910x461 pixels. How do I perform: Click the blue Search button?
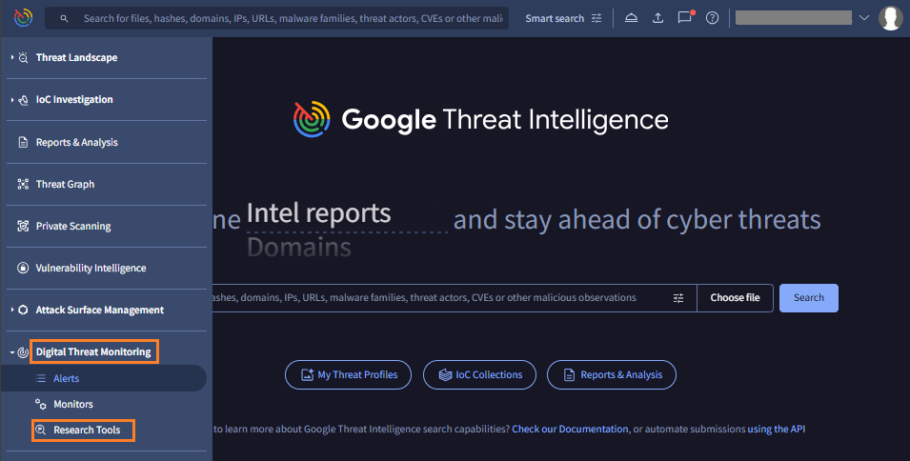[808, 298]
